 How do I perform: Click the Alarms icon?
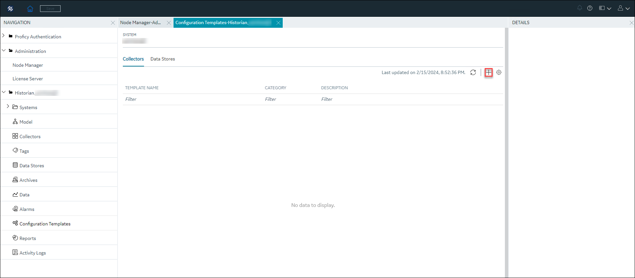(x=15, y=209)
